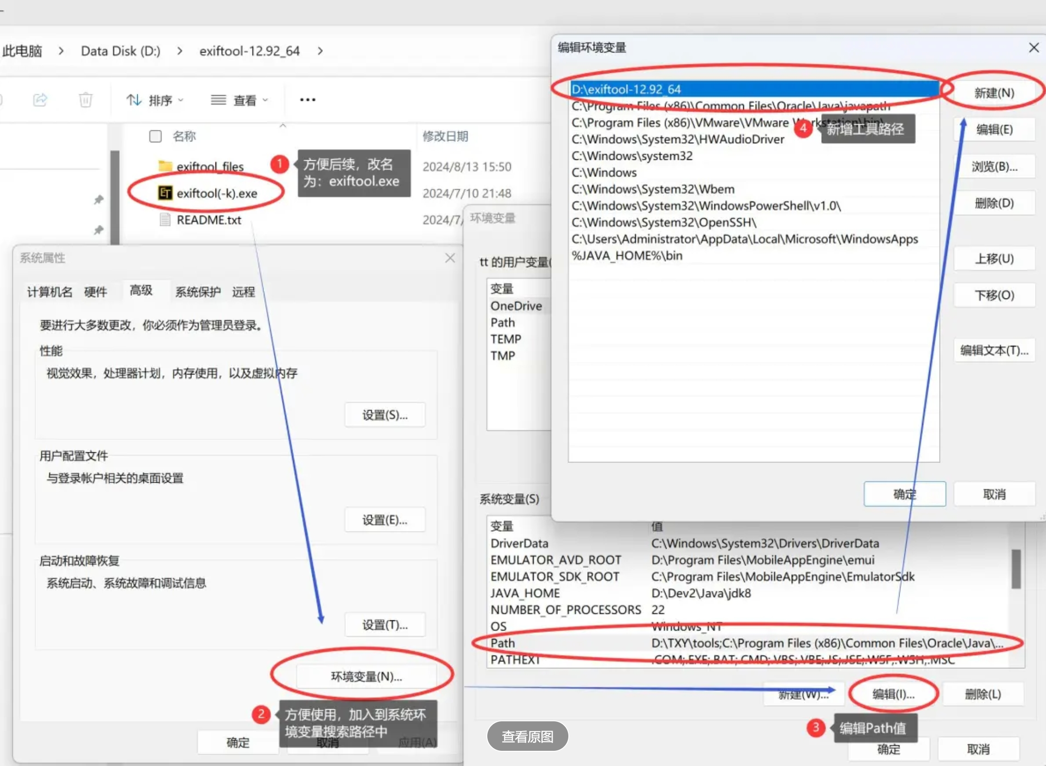Toggle the select-all checkbox beside 名称
The image size is (1046, 766).
155,136
